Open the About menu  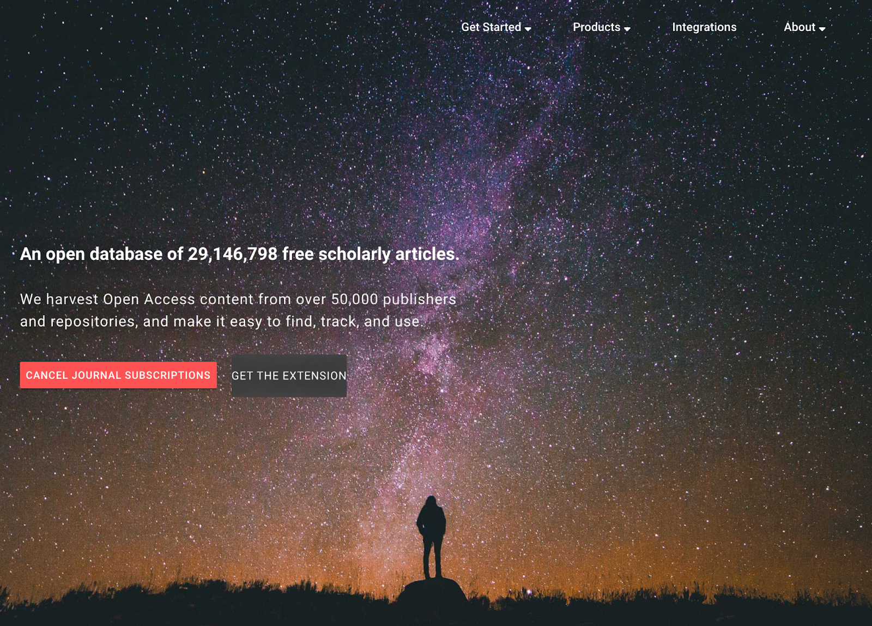coord(804,27)
